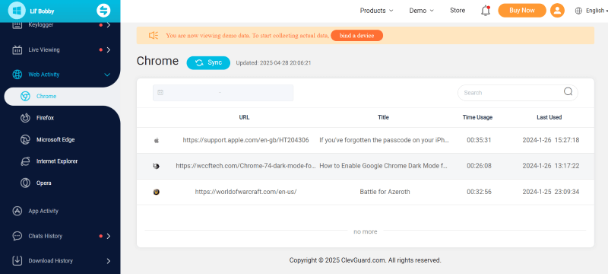Click the URL column header

pyautogui.click(x=244, y=117)
